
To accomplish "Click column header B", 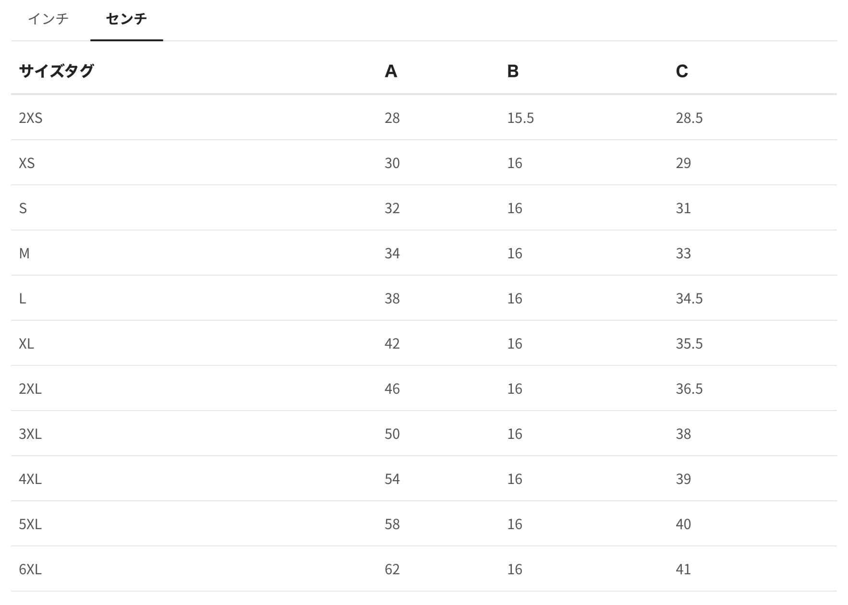I will coord(513,71).
